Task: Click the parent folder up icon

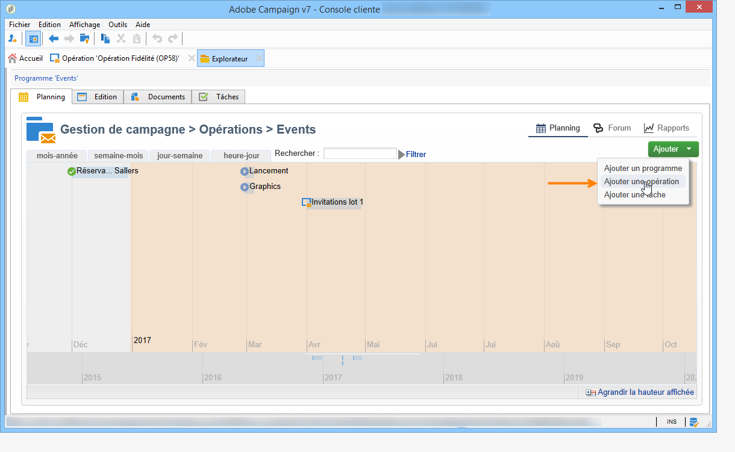Action: click(85, 39)
